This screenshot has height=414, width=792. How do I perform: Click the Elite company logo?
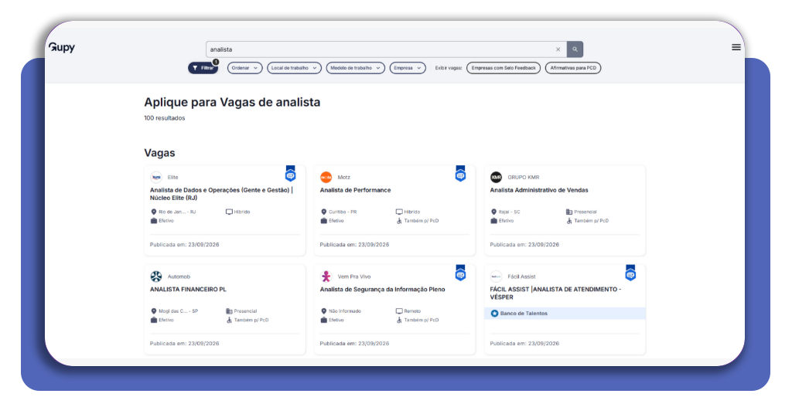pos(156,177)
